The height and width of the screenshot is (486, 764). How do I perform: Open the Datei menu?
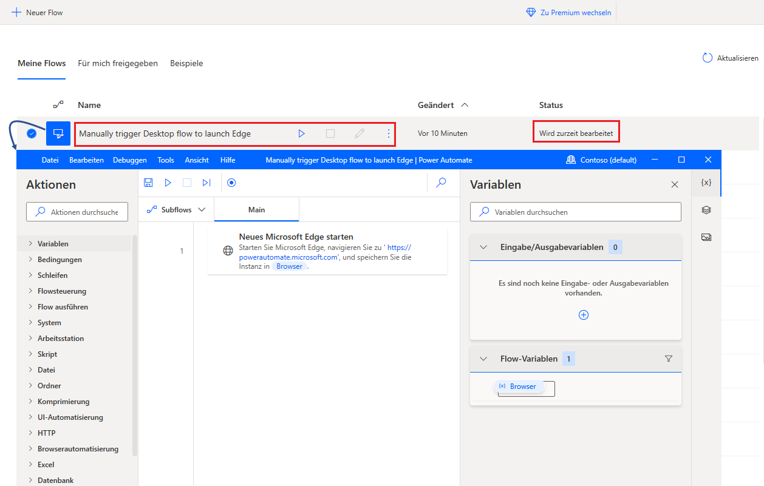click(x=50, y=160)
